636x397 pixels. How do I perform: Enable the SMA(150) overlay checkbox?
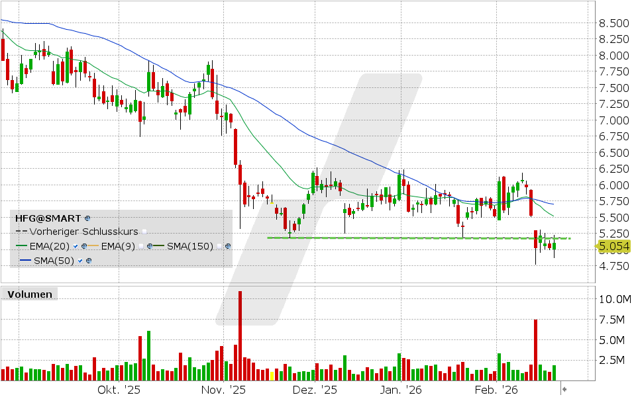coord(219,246)
